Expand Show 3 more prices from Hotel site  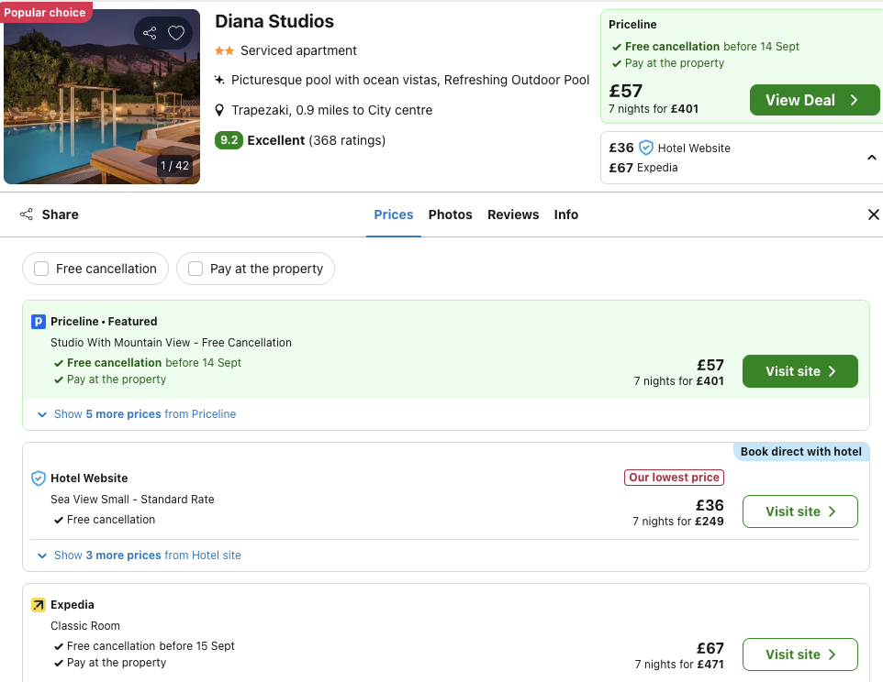pos(140,555)
